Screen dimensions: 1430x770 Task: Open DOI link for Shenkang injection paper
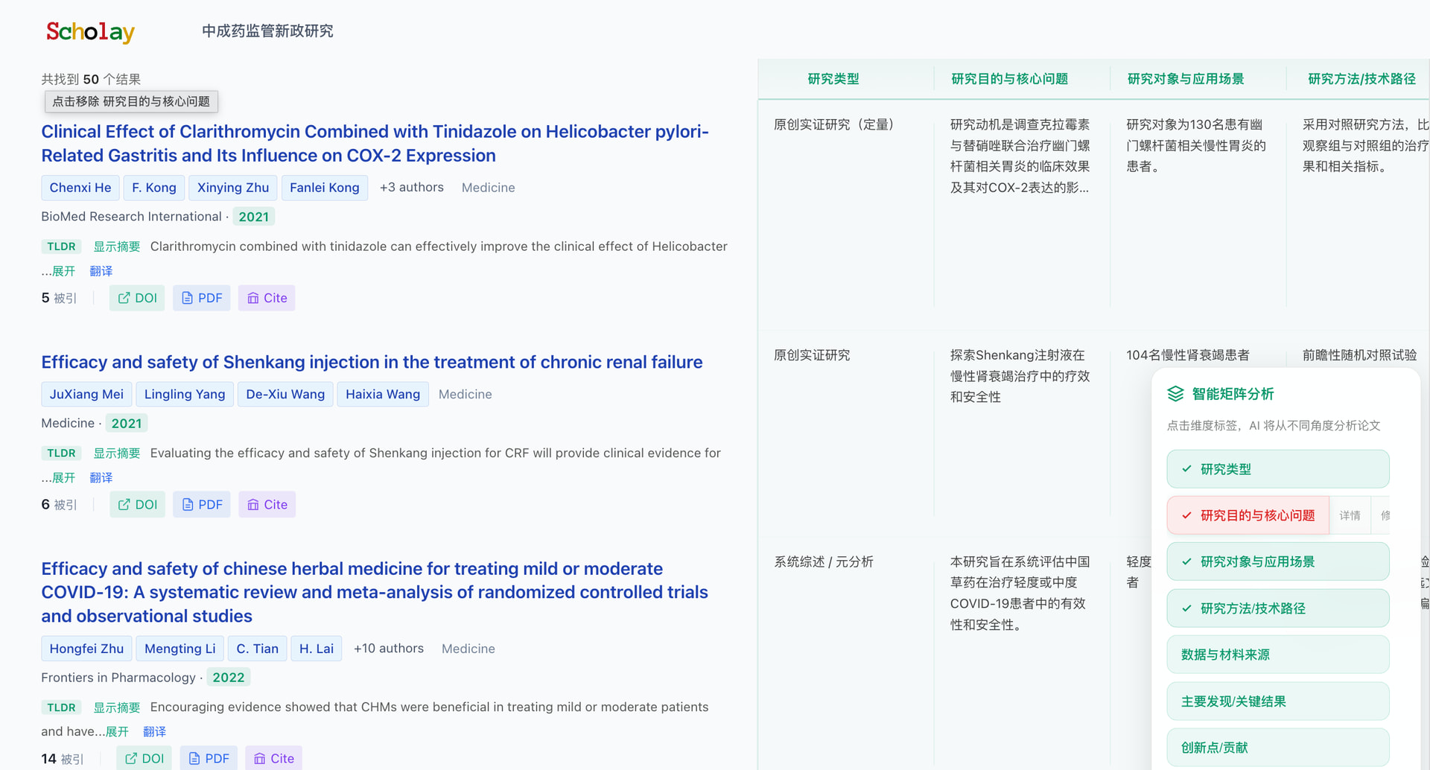pyautogui.click(x=137, y=505)
